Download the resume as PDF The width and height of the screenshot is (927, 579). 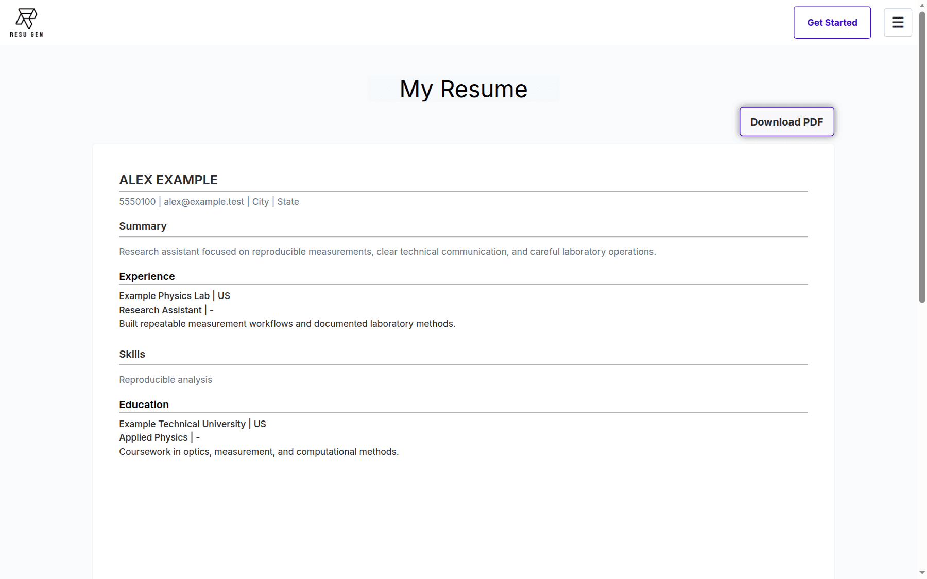786,122
